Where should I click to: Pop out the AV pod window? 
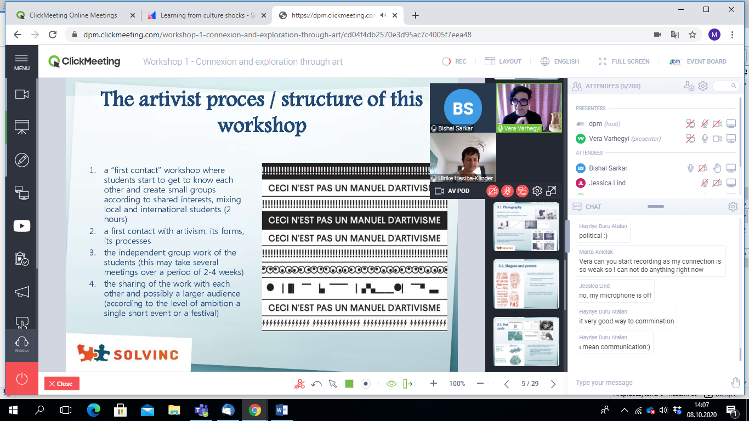point(552,191)
